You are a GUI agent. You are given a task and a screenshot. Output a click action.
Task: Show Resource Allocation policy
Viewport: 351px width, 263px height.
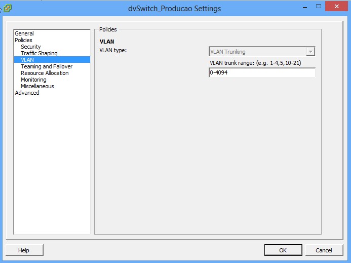click(45, 73)
